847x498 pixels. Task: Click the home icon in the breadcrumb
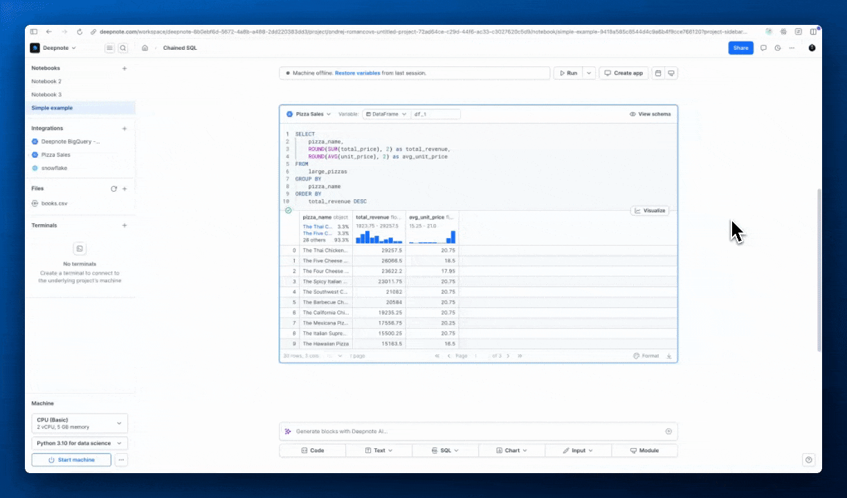pos(145,48)
